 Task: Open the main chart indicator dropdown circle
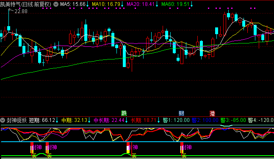[56, 4]
